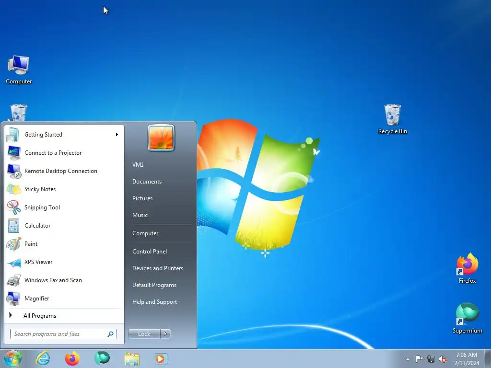Open Control Panel from the Start menu
491x368 pixels.
pyautogui.click(x=150, y=252)
